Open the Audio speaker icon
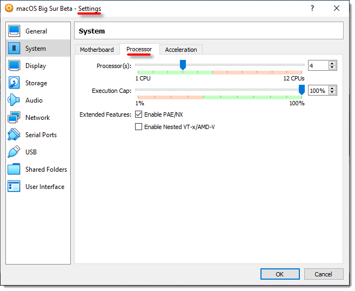355x291 pixels. click(14, 100)
